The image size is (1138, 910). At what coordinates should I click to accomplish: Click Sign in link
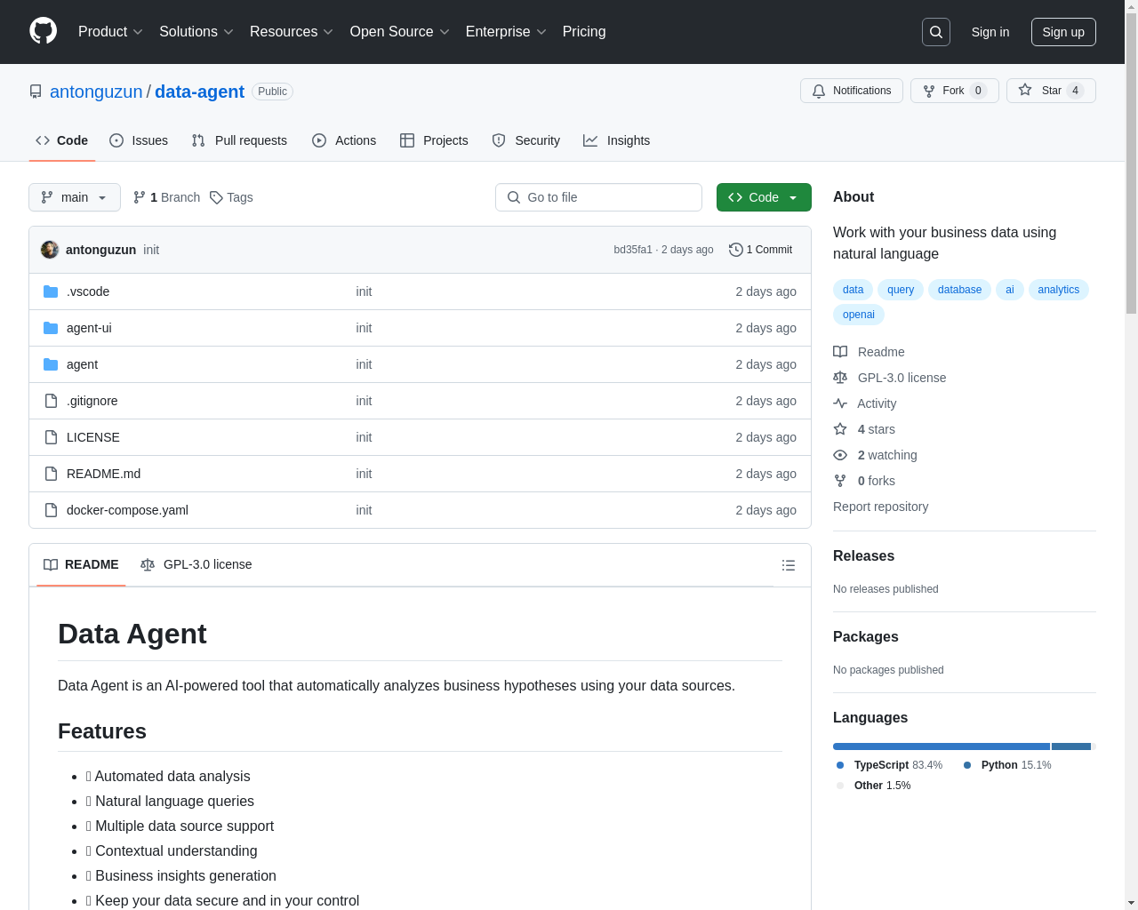coord(990,32)
